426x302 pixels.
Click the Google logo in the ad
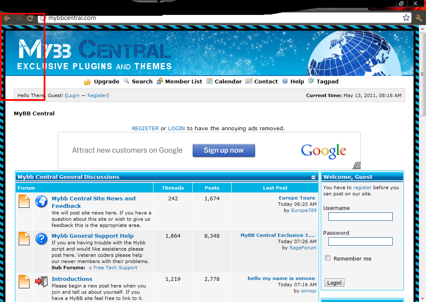point(324,151)
